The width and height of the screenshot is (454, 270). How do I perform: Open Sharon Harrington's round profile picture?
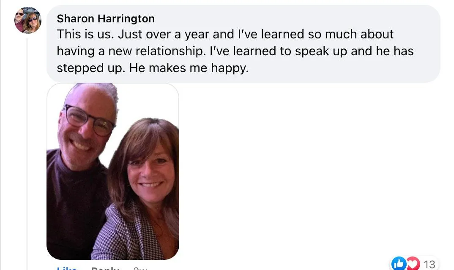(x=28, y=20)
